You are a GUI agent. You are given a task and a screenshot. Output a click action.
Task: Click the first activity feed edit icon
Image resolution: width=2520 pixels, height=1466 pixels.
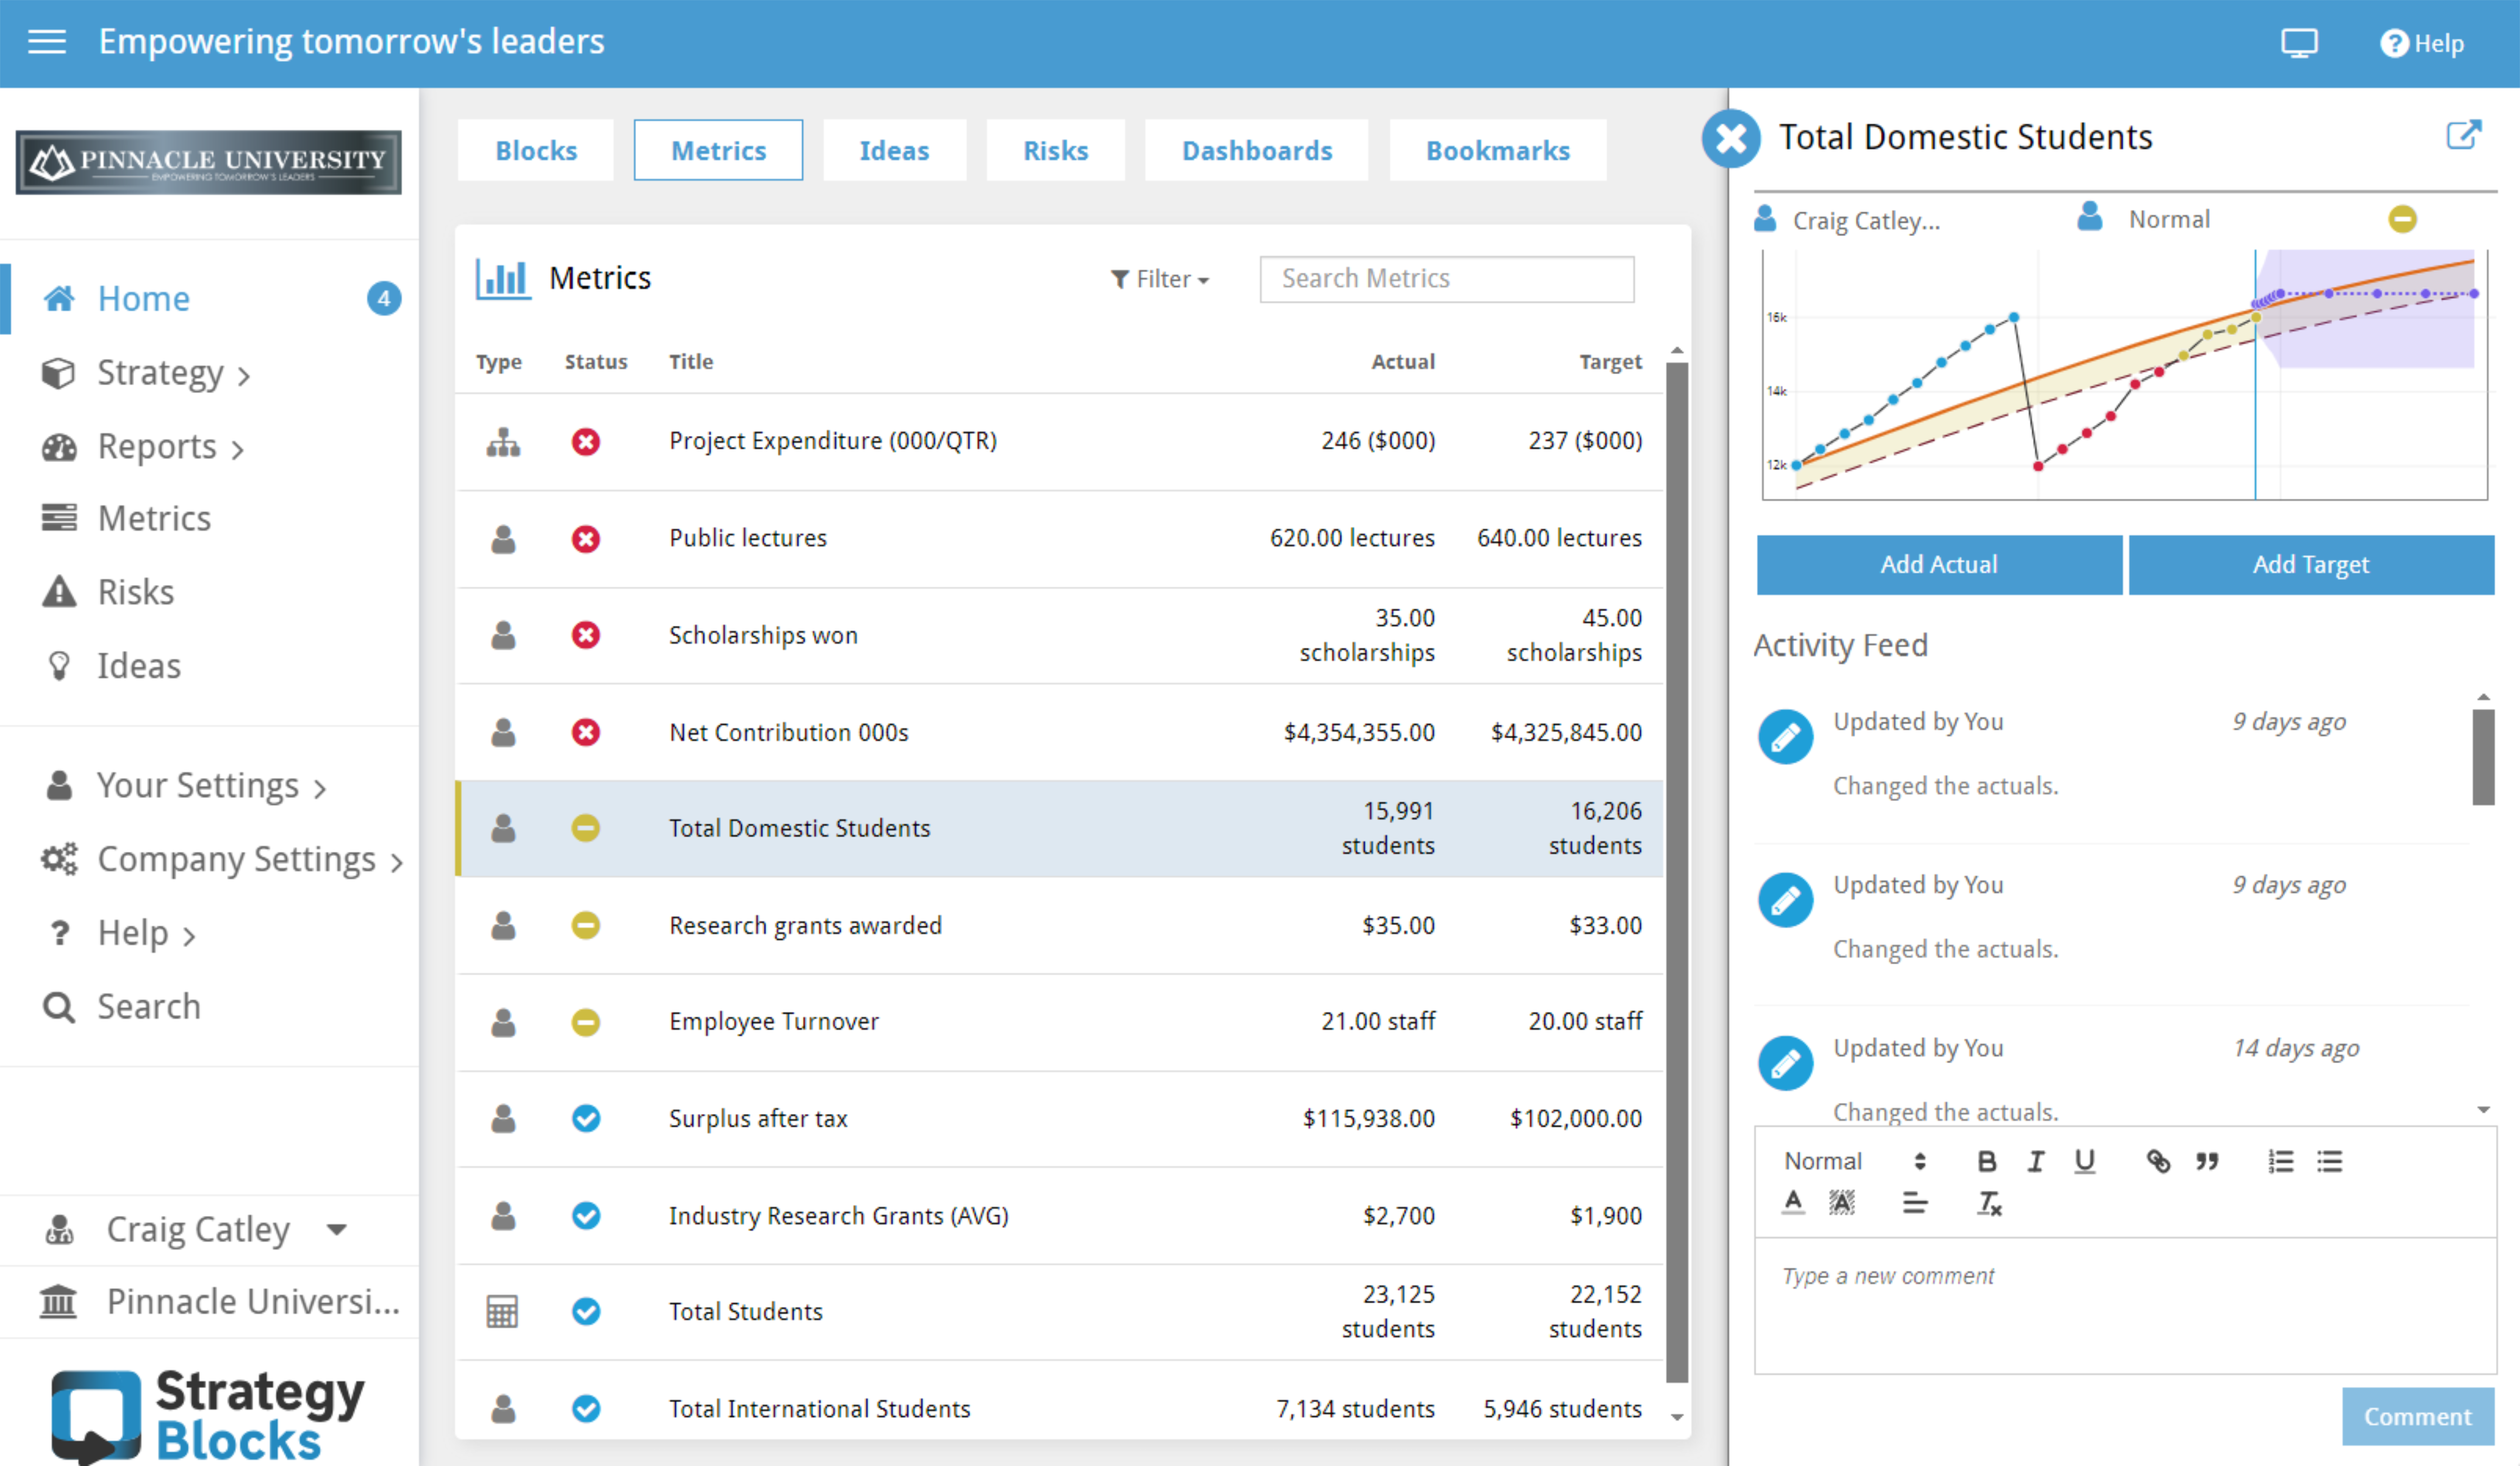click(x=1785, y=737)
